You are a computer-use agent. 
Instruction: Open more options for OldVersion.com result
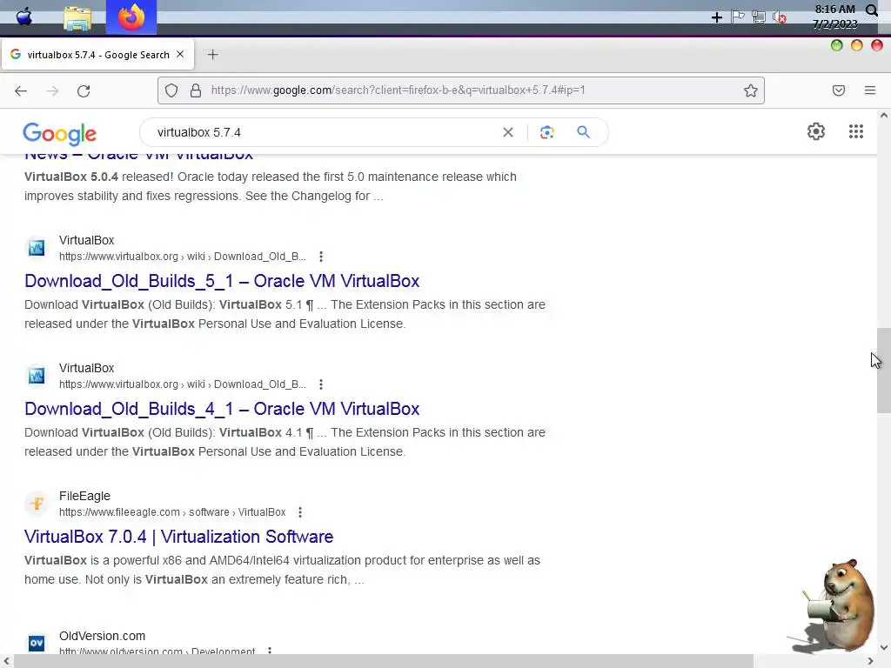(x=270, y=651)
